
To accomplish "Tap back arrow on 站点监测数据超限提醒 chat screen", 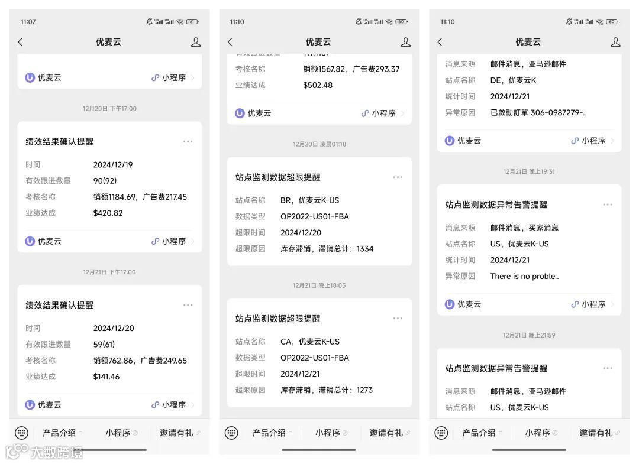I will pyautogui.click(x=230, y=42).
